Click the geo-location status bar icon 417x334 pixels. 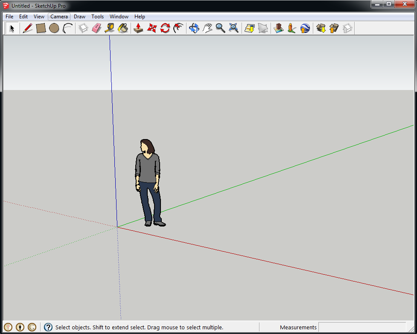click(8, 327)
